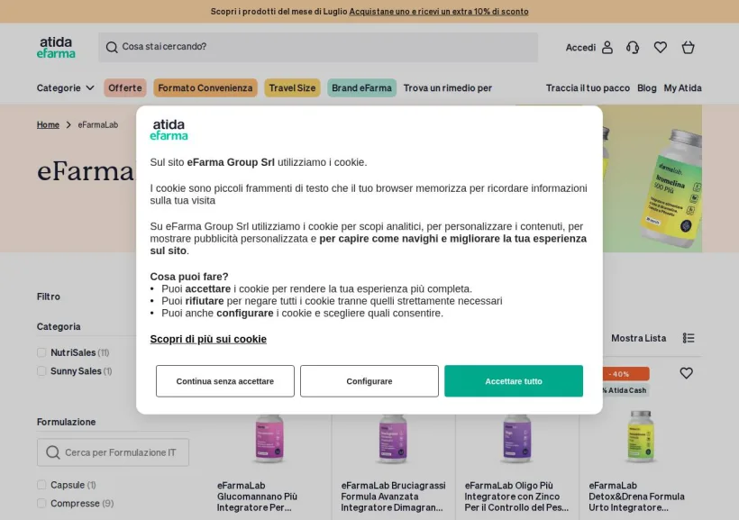Open the wishlist heart in header

tap(661, 48)
